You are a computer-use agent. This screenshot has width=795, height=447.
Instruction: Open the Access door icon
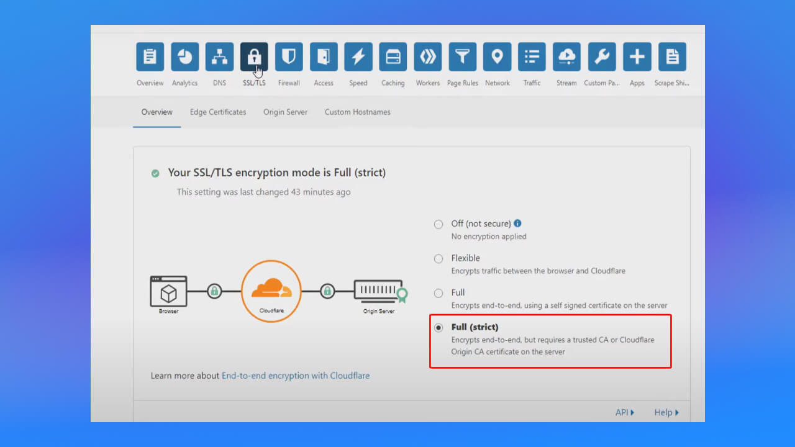coord(324,57)
